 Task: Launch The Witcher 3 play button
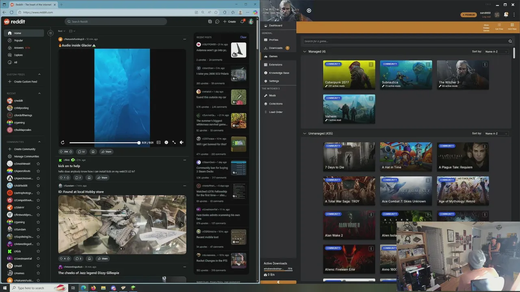[x=309, y=11]
